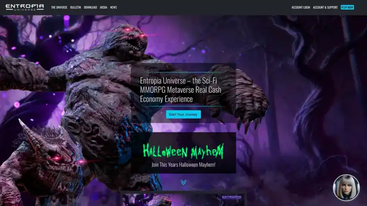Expand the Media menu

pyautogui.click(x=104, y=7)
